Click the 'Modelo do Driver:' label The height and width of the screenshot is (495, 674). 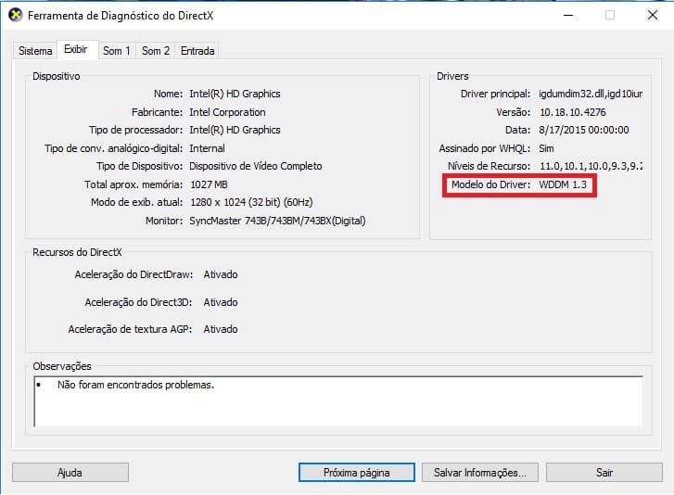(490, 184)
